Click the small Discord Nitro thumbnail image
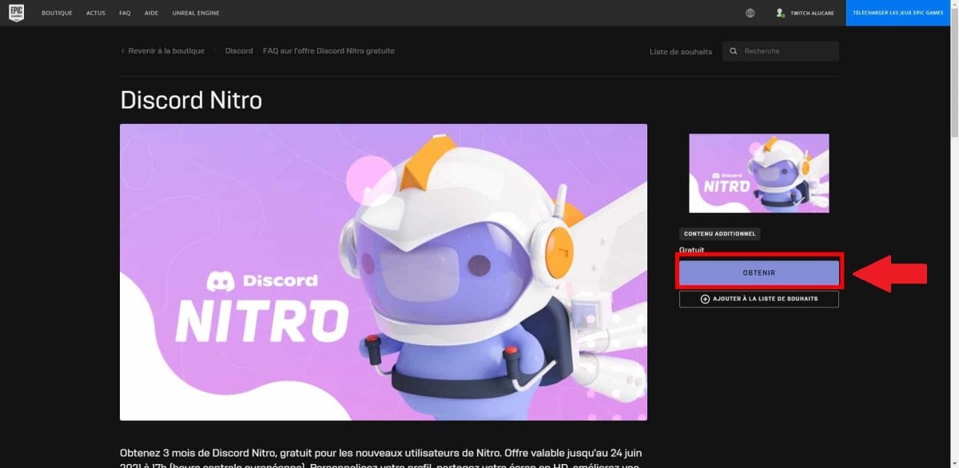The image size is (959, 468). 758,173
